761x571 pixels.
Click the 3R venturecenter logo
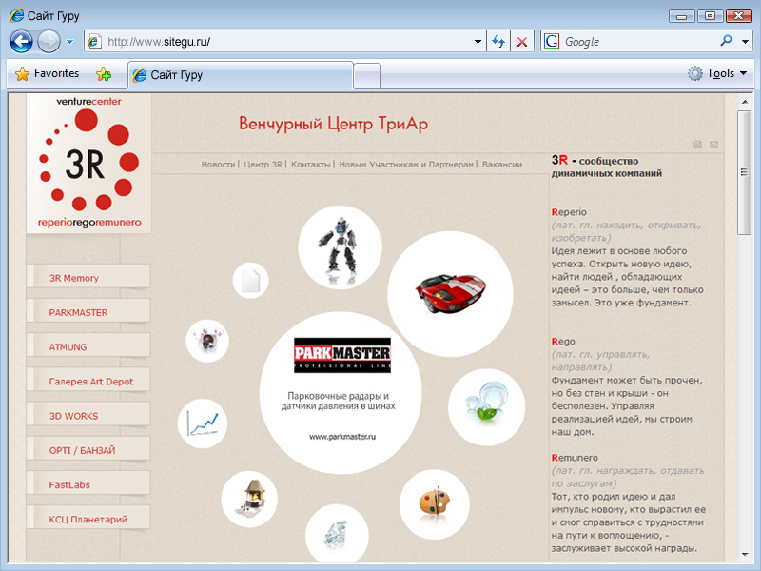pyautogui.click(x=88, y=163)
